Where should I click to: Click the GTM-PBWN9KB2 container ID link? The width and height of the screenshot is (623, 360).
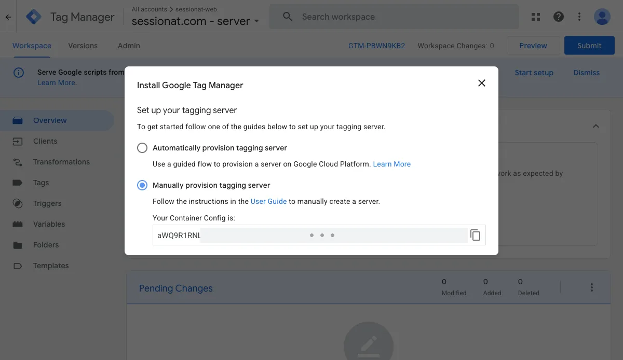376,46
